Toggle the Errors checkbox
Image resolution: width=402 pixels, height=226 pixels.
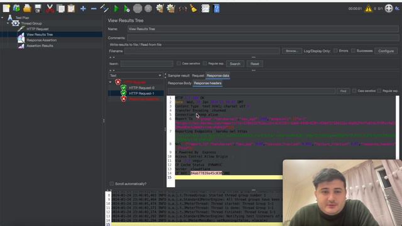point(335,51)
